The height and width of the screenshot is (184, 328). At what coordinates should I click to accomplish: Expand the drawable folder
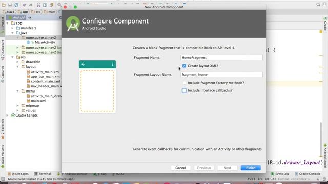18,62
